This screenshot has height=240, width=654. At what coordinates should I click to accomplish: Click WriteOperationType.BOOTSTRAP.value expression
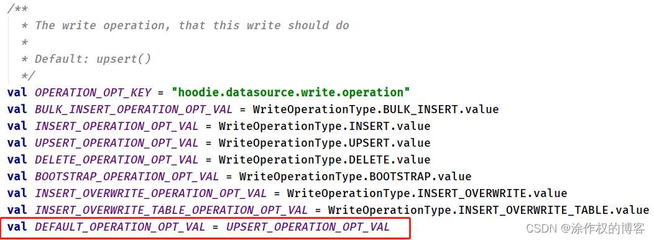[356, 177]
